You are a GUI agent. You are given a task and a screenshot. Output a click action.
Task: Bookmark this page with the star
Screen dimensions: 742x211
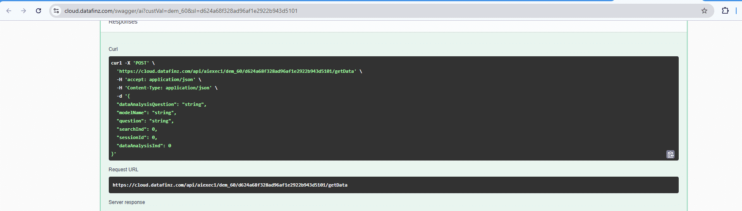[x=704, y=11]
